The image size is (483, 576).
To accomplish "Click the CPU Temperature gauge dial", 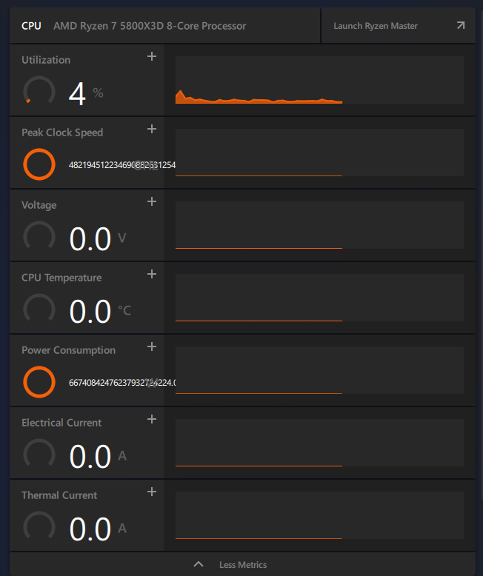I will coord(39,309).
